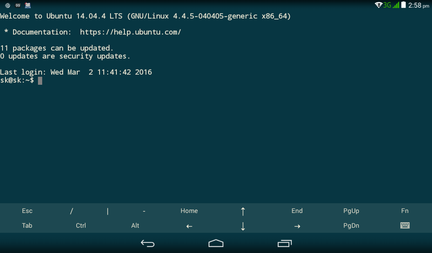Tap the down arrow key
This screenshot has width=432, height=253.
[243, 226]
